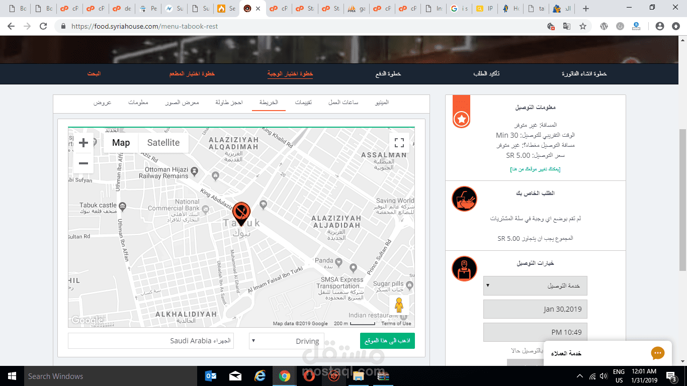The image size is (687, 386).
Task: Click the Sugar pills shop marker
Action: tap(409, 284)
